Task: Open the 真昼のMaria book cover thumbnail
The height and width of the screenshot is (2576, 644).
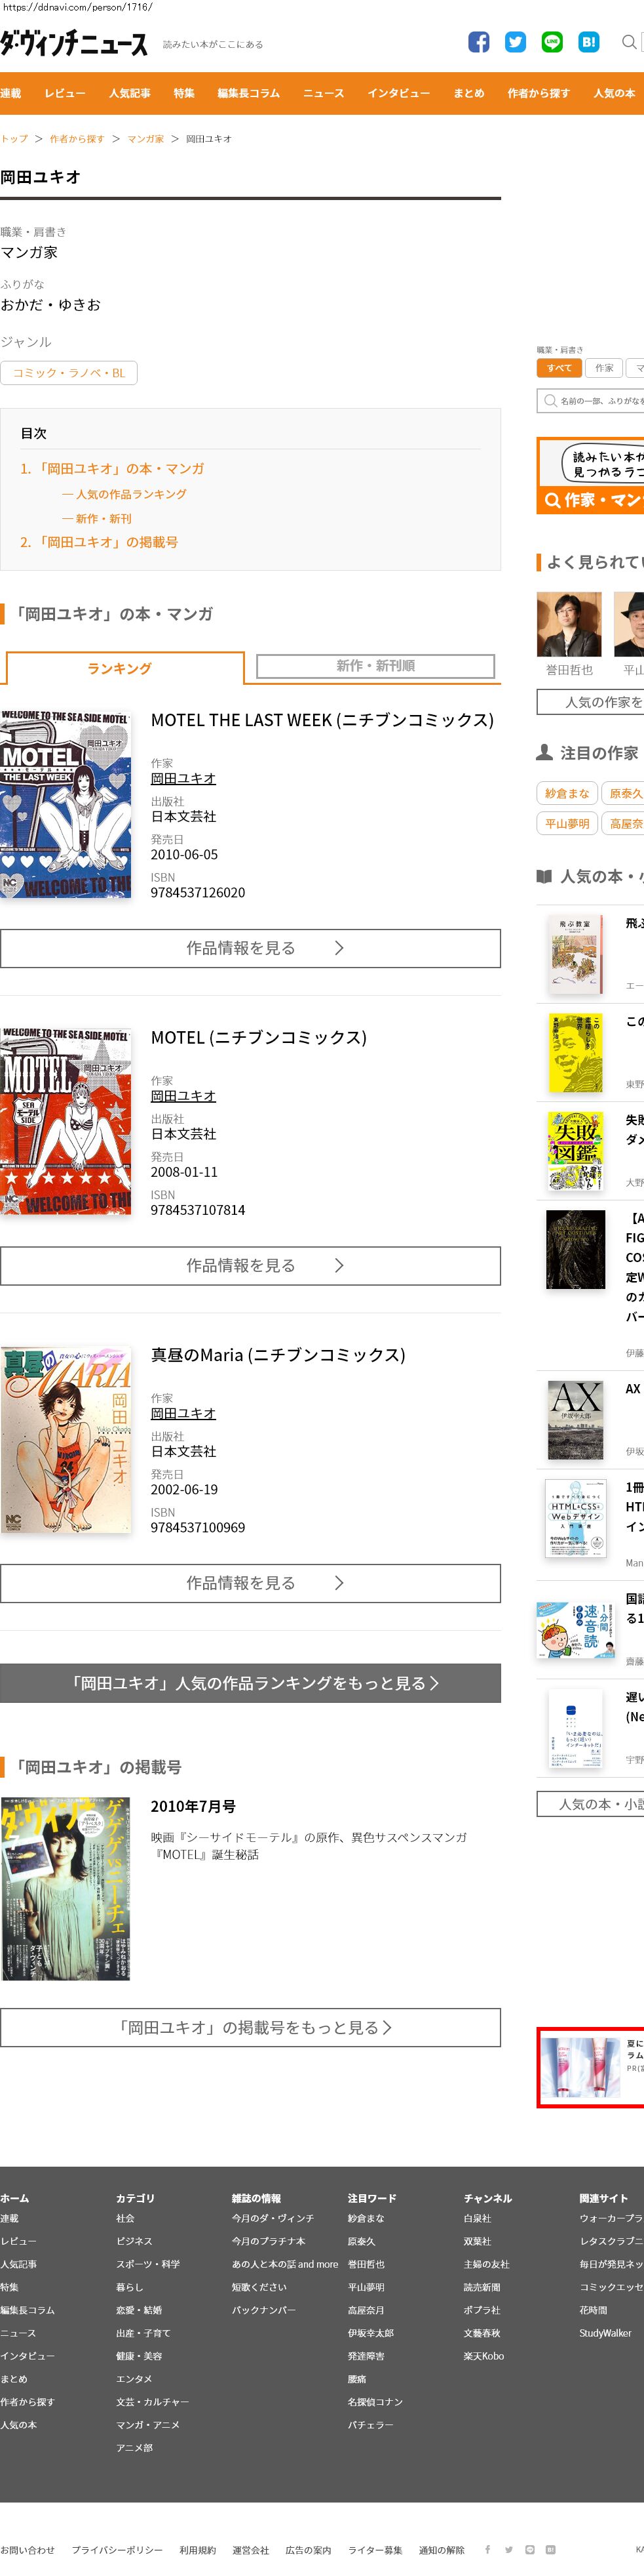Action: point(66,1440)
